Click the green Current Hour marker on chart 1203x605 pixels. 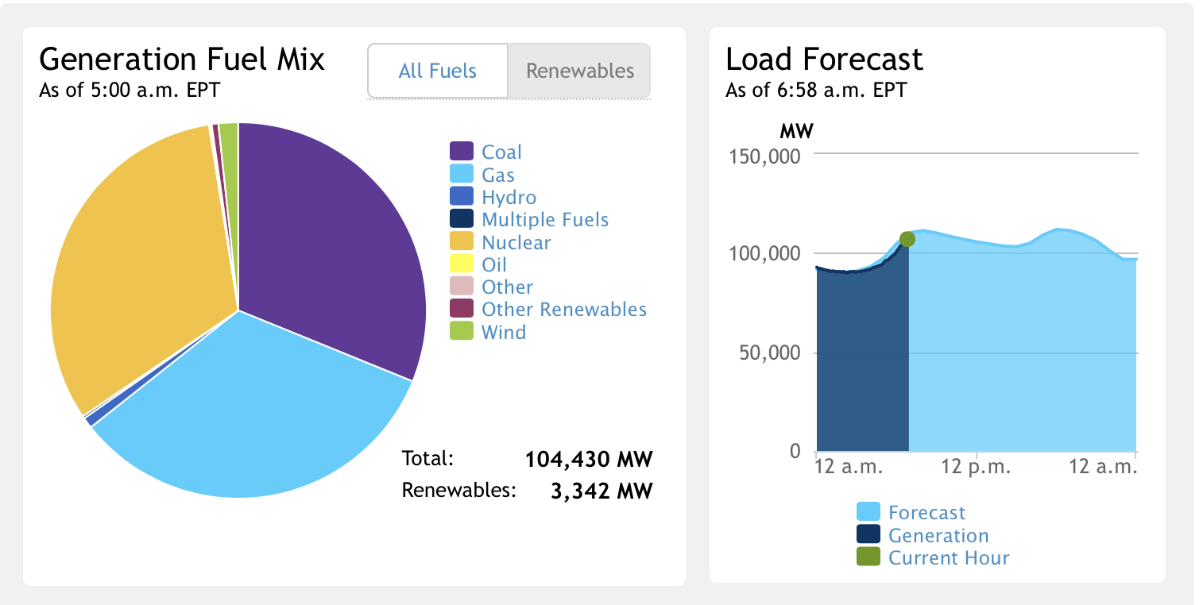point(907,240)
